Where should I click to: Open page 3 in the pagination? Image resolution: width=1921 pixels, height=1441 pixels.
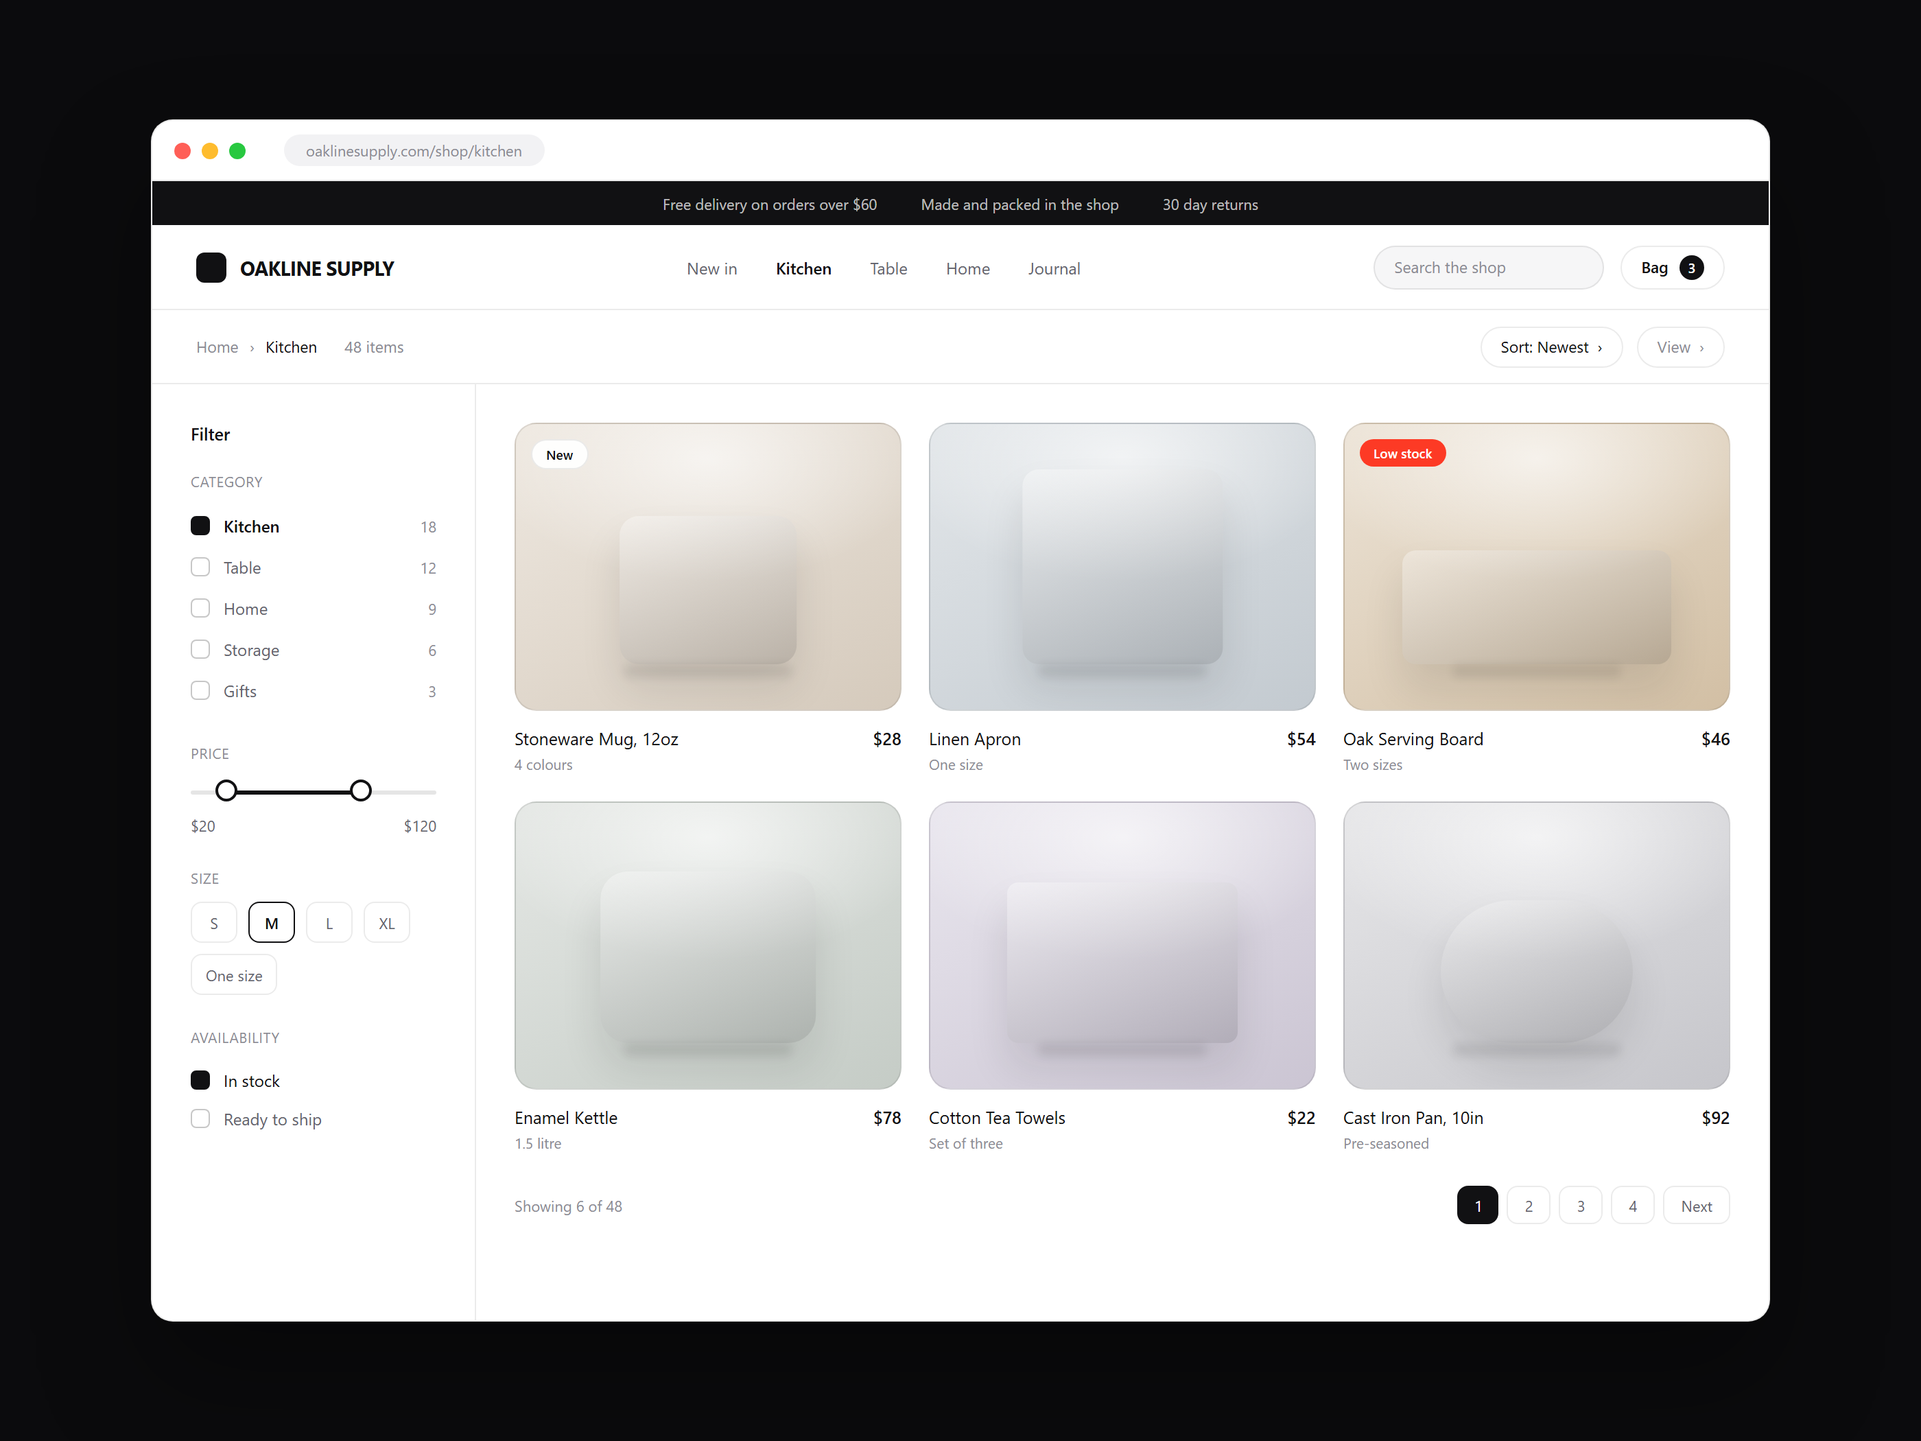[1581, 1206]
